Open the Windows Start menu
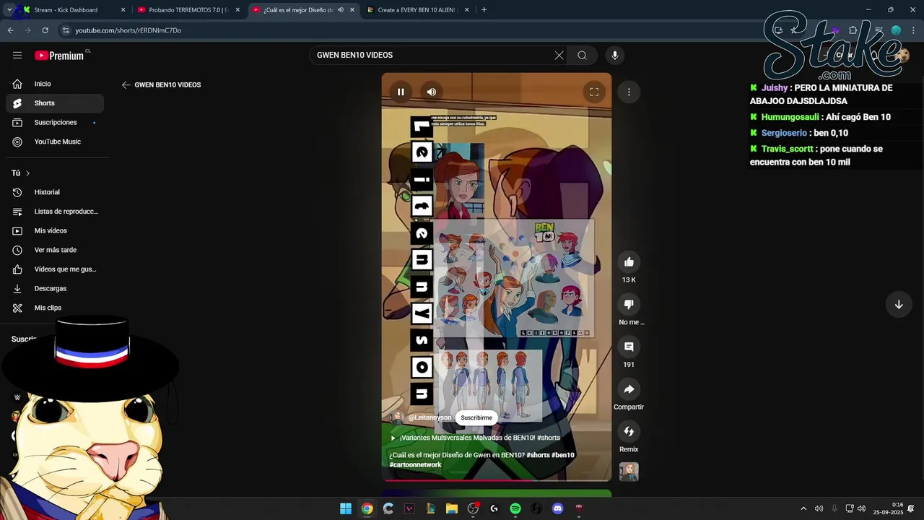 [x=346, y=508]
